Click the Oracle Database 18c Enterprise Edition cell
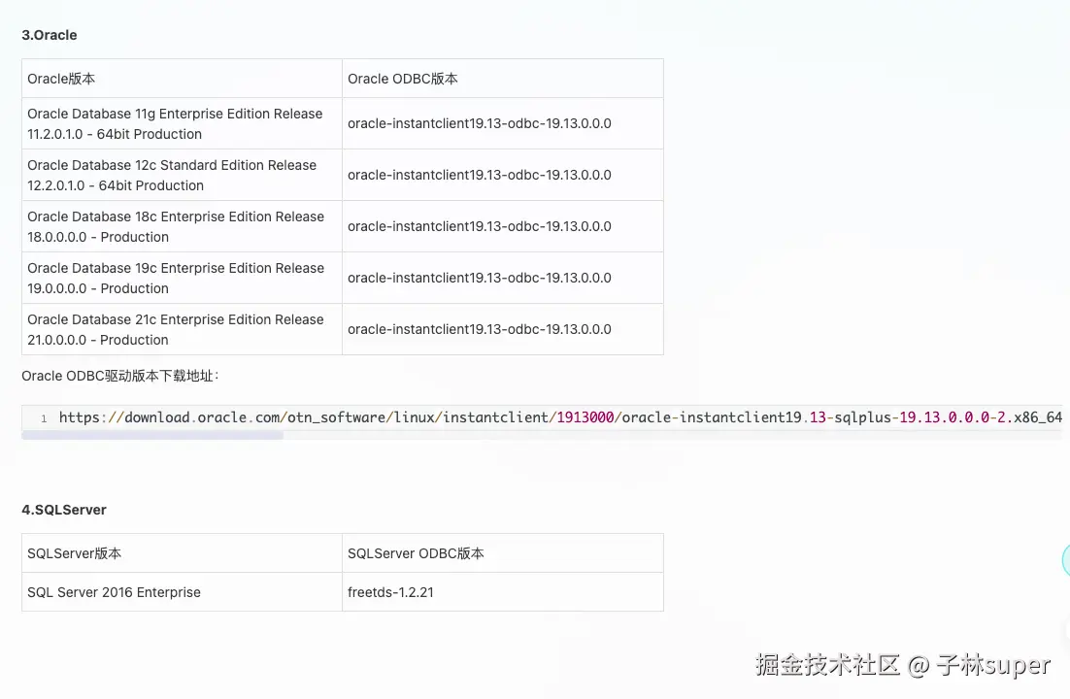 182,226
